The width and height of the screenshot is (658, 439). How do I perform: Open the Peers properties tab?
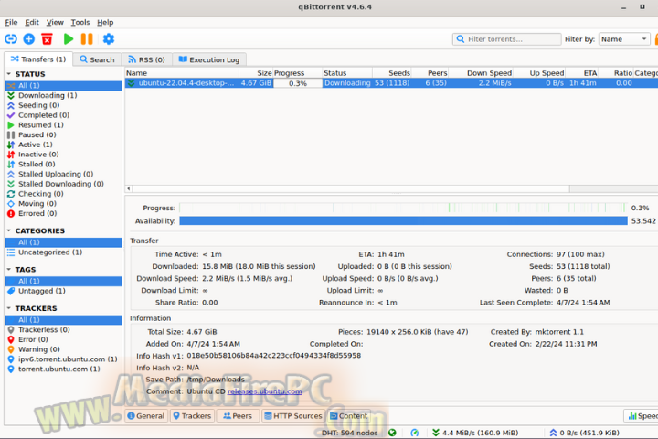click(238, 416)
